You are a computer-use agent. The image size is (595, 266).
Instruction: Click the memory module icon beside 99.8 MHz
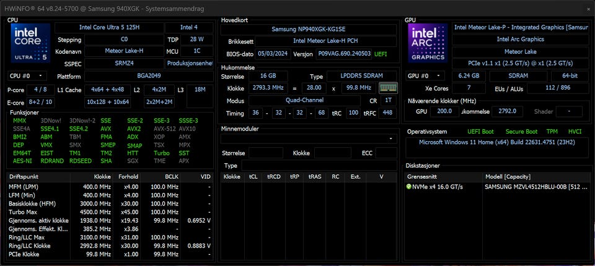click(x=388, y=88)
